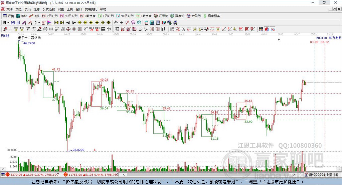
Task: Click the 日K线 label
Action: 5,36
